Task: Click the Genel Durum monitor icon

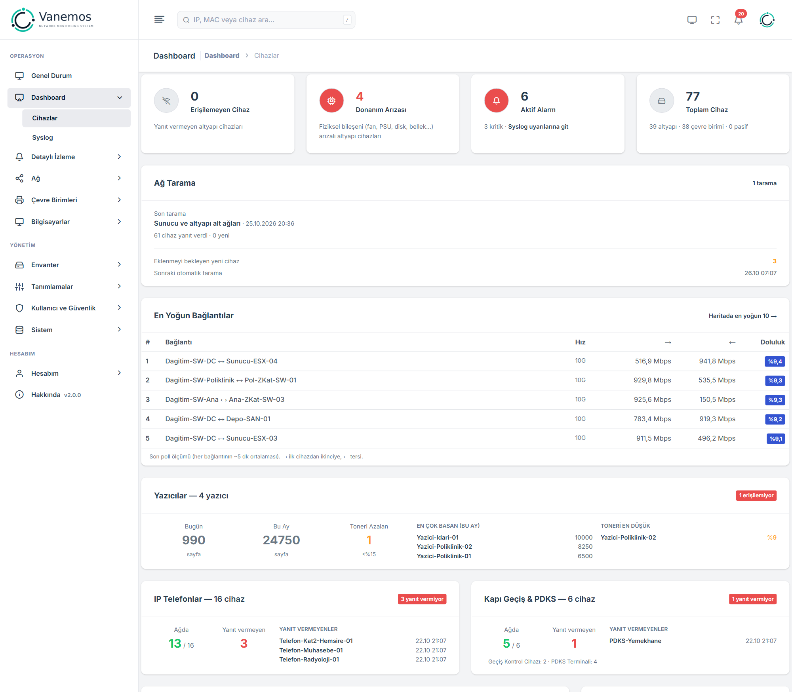Action: click(x=19, y=76)
